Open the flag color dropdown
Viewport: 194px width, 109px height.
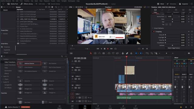coord(138,53)
